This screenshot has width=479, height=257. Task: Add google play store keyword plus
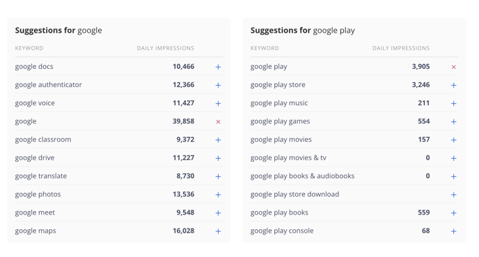pos(454,85)
